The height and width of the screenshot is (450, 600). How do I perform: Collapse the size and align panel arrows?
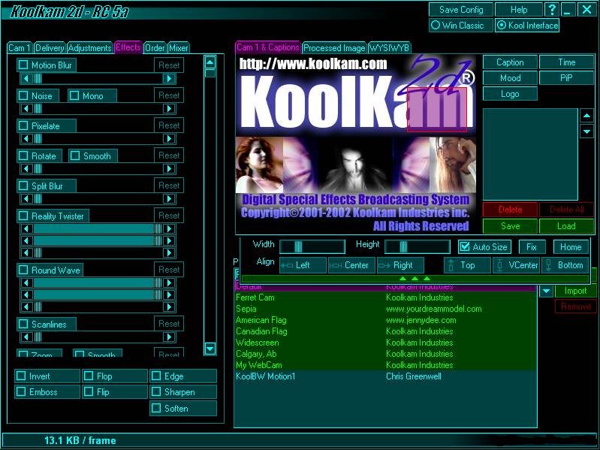415,279
